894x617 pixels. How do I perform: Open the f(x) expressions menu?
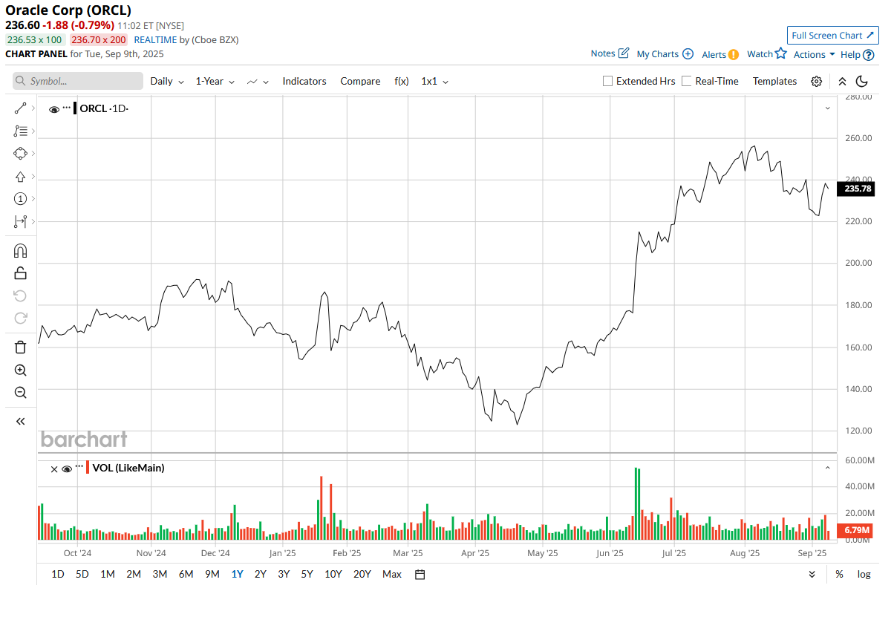pos(402,81)
